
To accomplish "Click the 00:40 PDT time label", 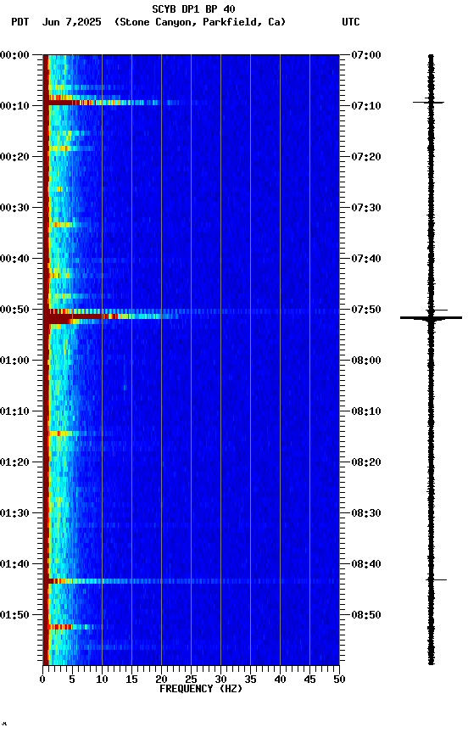I will (x=14, y=259).
